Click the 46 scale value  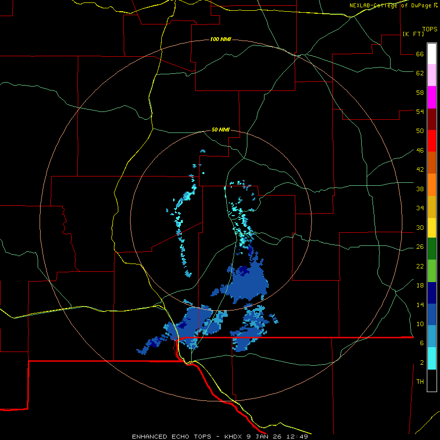click(x=420, y=151)
